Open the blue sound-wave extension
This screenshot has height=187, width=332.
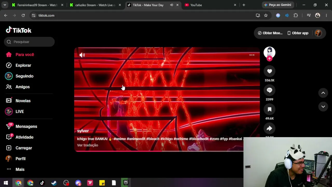[287, 16]
